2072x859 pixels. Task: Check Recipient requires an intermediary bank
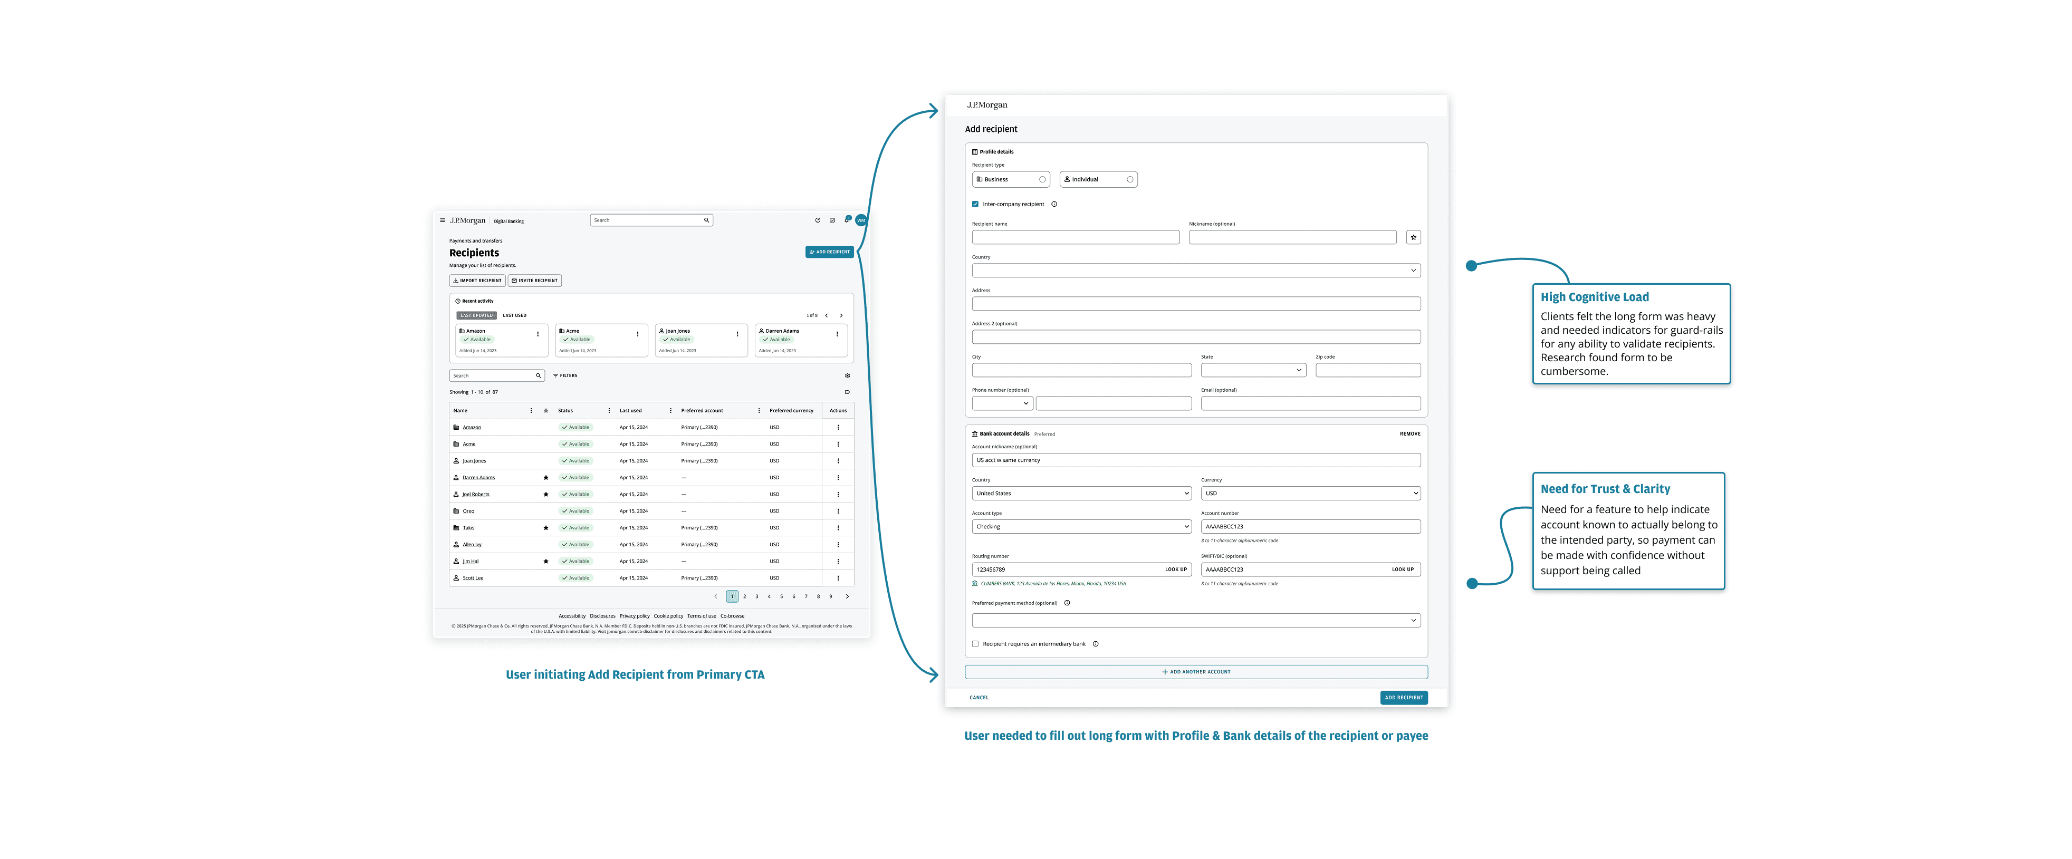[975, 644]
